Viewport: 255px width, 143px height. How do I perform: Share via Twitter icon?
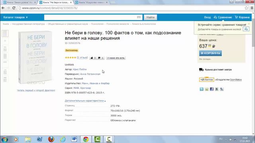pyautogui.click(x=202, y=89)
